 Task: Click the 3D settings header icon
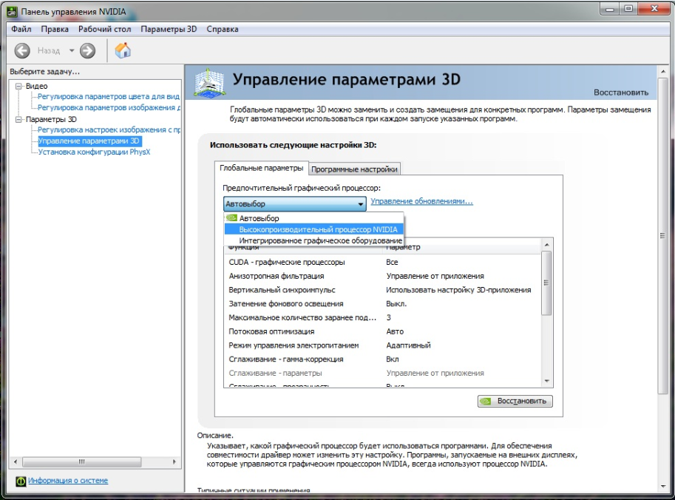[x=210, y=82]
